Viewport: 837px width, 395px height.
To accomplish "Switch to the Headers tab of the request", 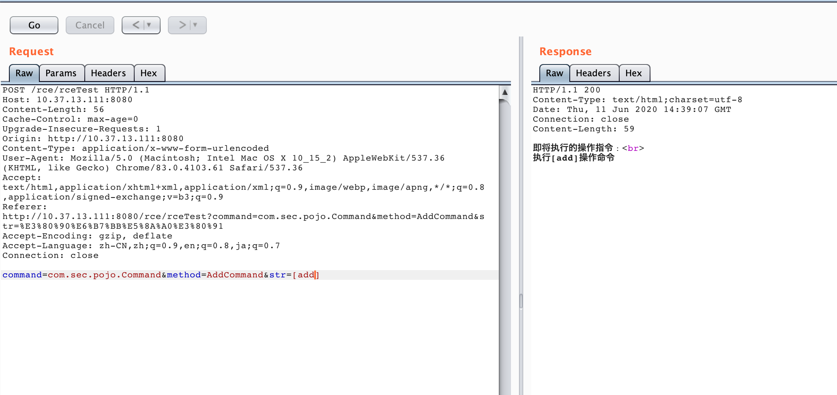I will [109, 73].
